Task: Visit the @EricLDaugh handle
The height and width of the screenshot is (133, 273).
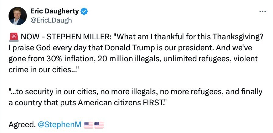Action: [51, 20]
